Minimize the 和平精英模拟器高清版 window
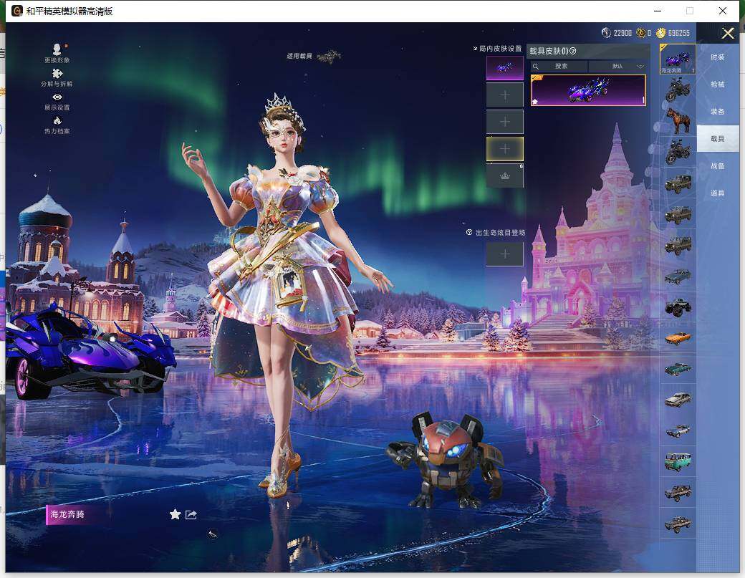Image resolution: width=745 pixels, height=578 pixels. coord(658,11)
